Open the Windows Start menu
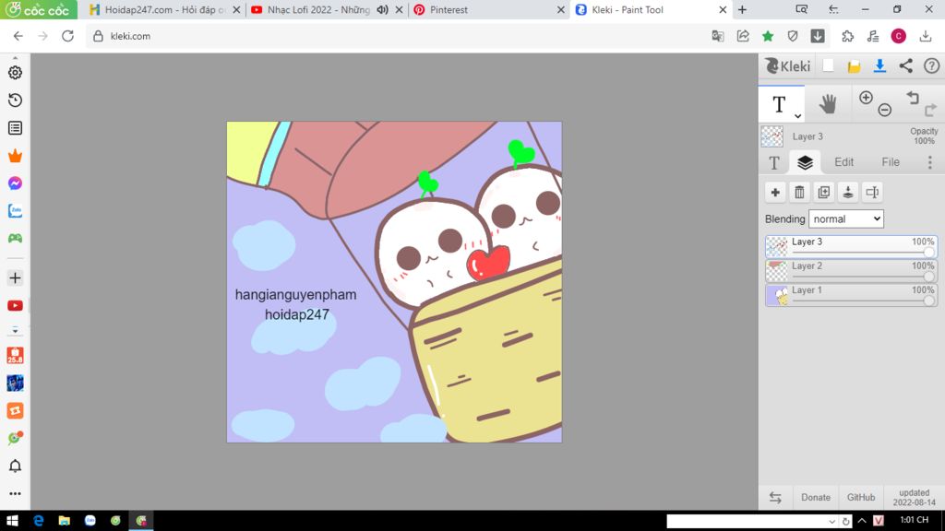 [12, 521]
